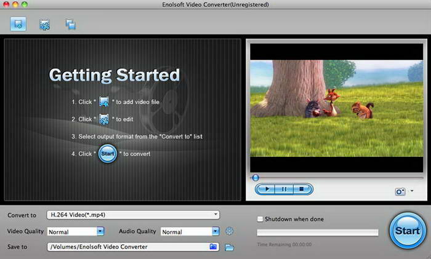Screen dimensions: 431x259
Task: Click the large Start convert button
Action: [408, 231]
